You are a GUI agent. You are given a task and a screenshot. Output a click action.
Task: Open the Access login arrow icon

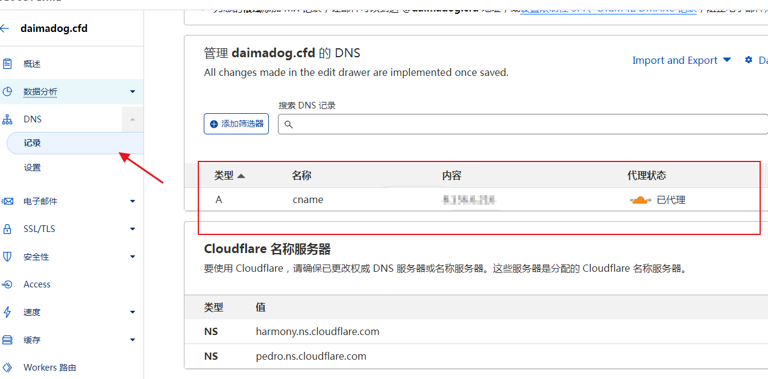pos(7,284)
